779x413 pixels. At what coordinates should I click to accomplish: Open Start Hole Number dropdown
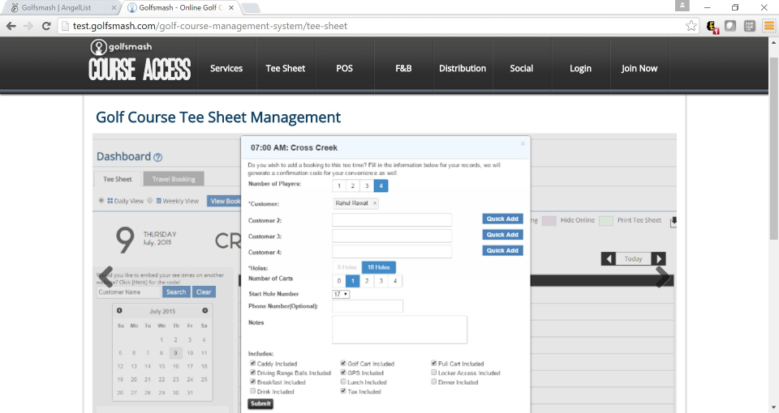coord(341,294)
